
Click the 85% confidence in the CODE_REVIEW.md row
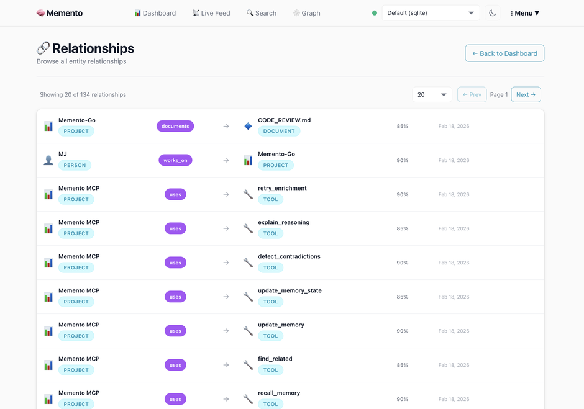[402, 126]
